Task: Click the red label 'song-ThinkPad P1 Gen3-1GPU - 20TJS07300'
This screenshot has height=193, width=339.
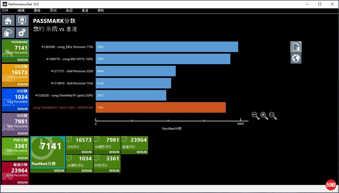Action: 63,108
